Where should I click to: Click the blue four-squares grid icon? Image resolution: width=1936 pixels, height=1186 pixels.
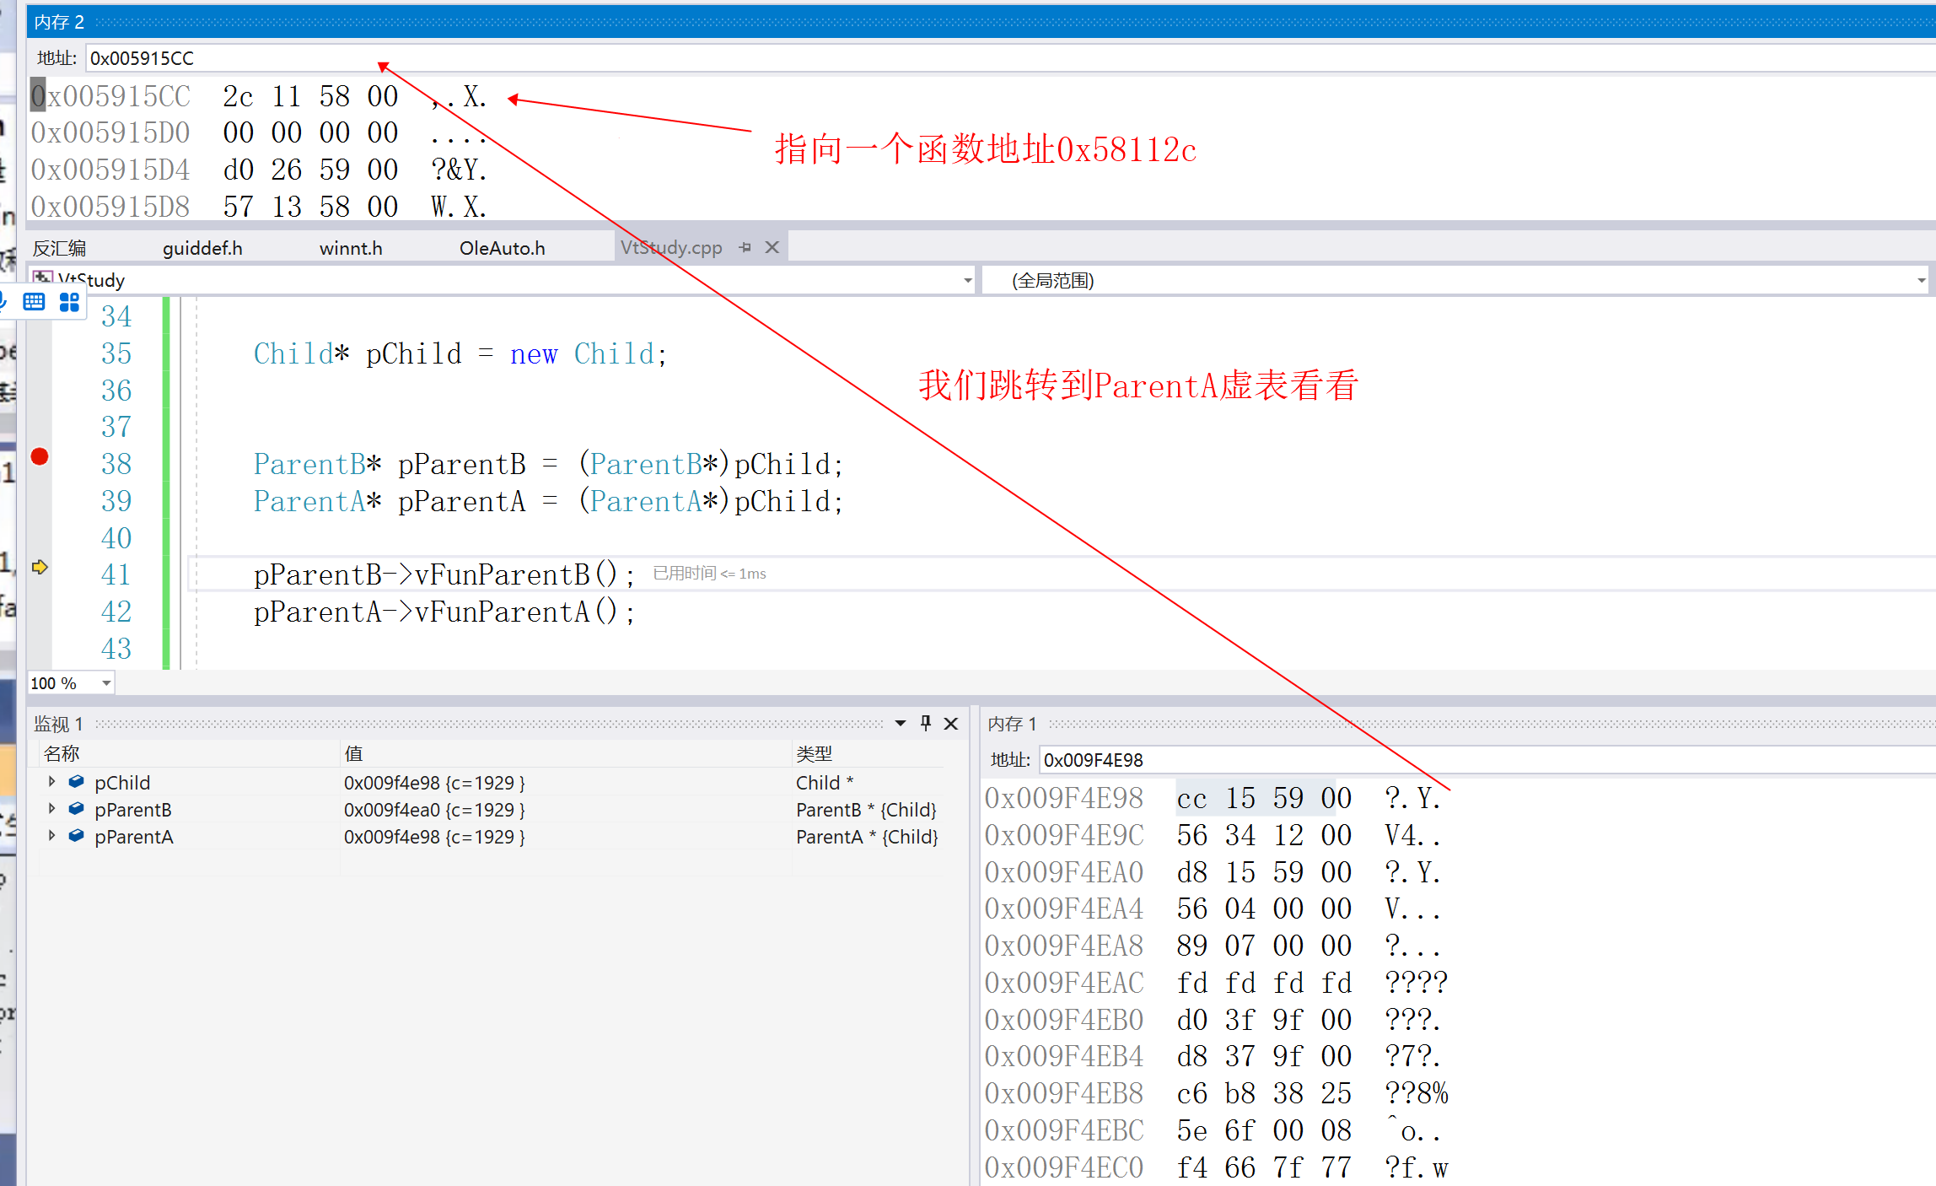coord(69,302)
